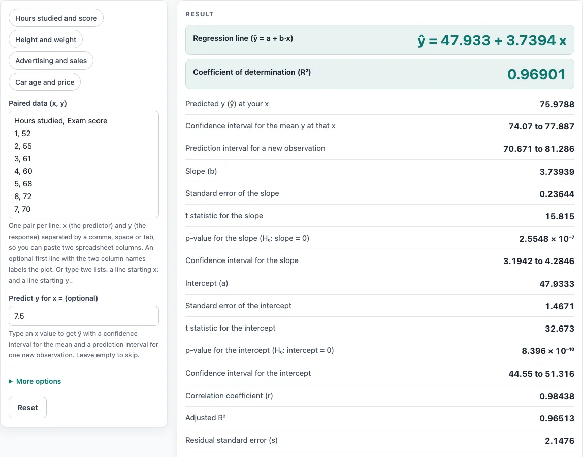
Task: Click the predicted y value 75.9788
Action: [x=557, y=104]
